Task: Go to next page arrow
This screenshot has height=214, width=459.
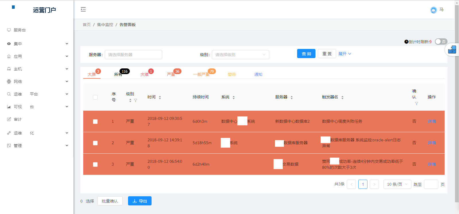Action: tap(374, 184)
